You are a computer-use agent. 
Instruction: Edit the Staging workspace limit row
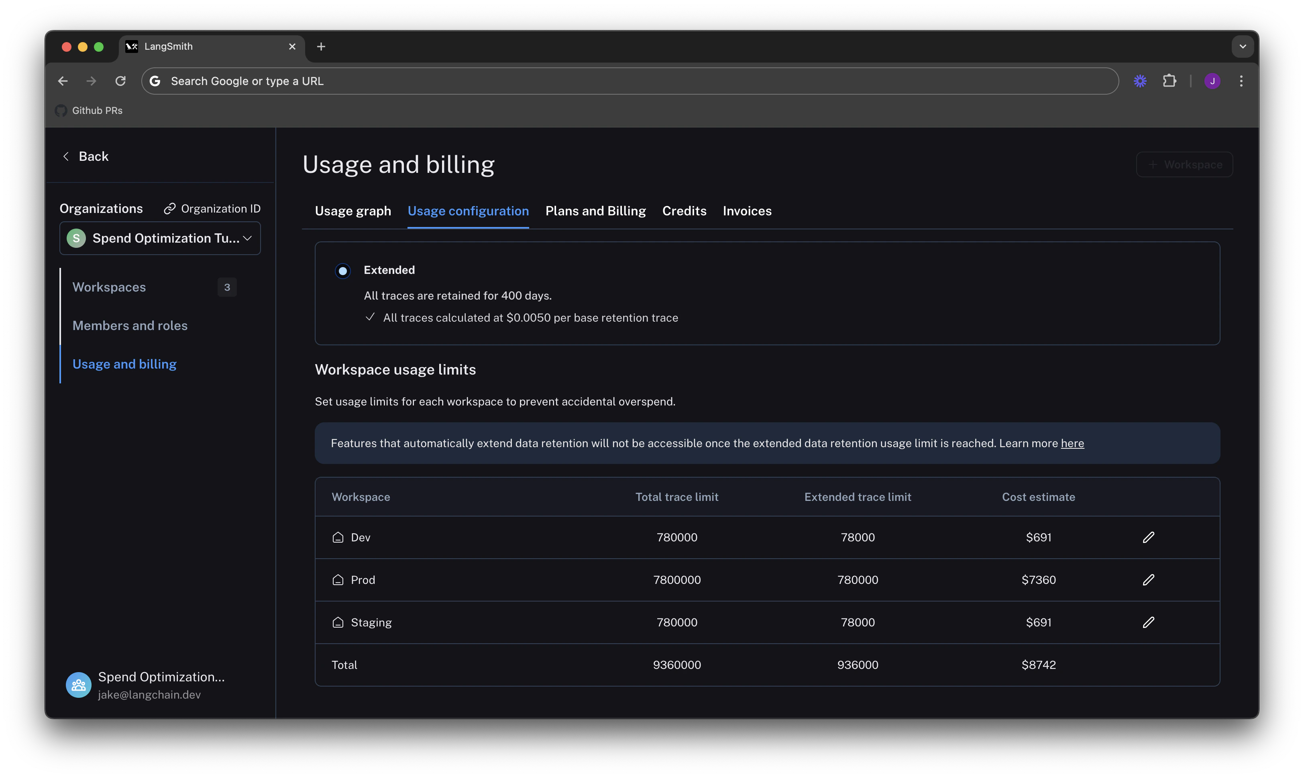[1148, 622]
